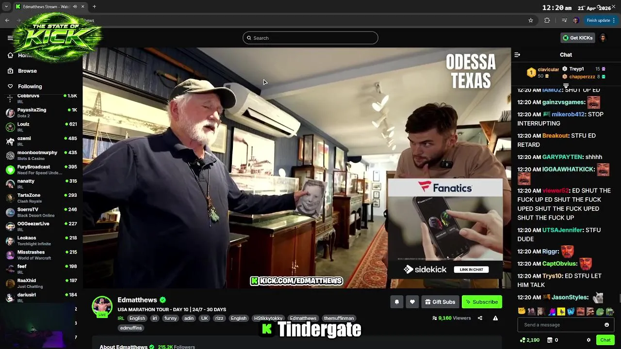Share the stream via share icon
The width and height of the screenshot is (621, 349).
[x=480, y=318]
